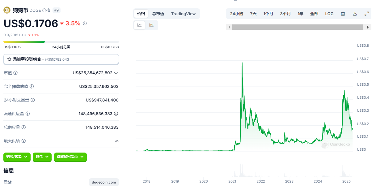Click the horizontal chart scrollbar thumb
376x190 pixels.
[298, 27]
